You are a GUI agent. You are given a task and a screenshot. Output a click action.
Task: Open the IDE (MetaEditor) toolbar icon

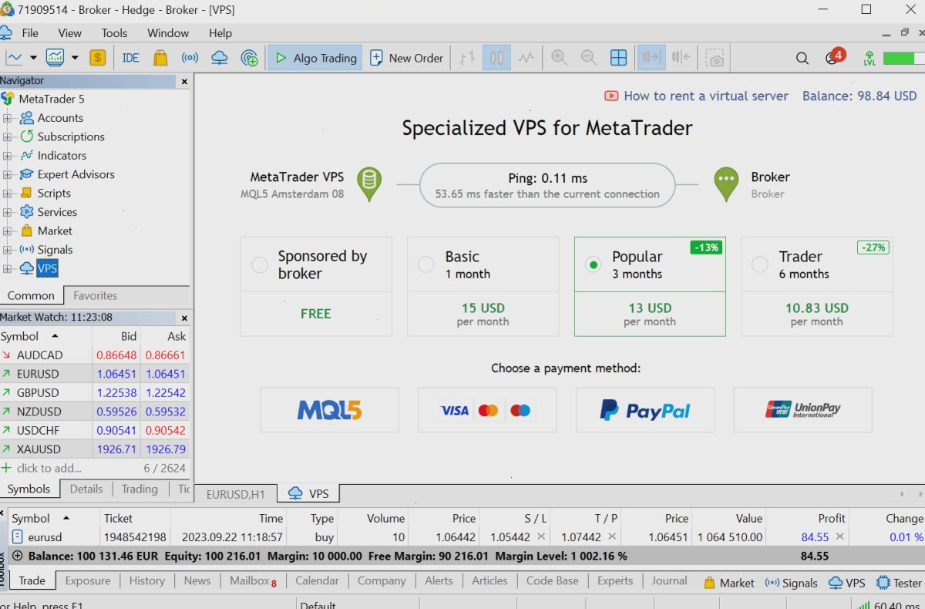(130, 58)
